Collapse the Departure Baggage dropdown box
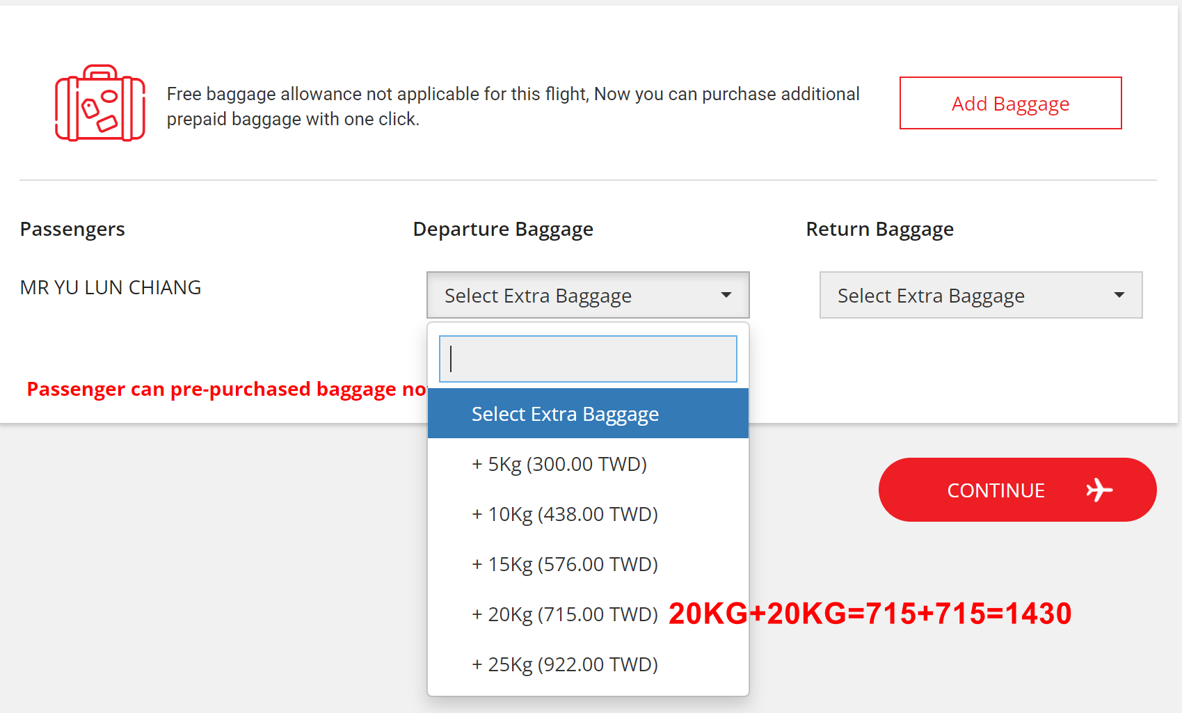The width and height of the screenshot is (1182, 713). tap(587, 296)
